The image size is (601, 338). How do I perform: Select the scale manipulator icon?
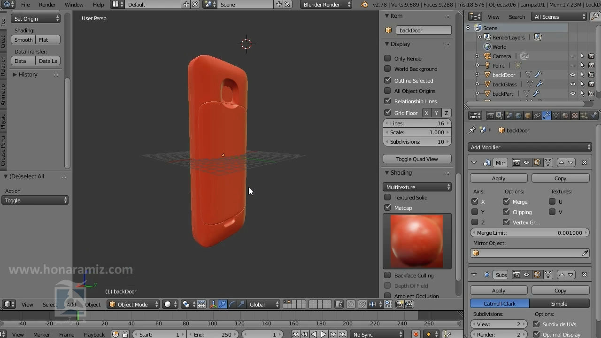coord(241,304)
